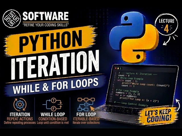This screenshot has height=136, width=182.
Task: Click the LET'S KEEP CODING! banner
Action: [x=158, y=116]
